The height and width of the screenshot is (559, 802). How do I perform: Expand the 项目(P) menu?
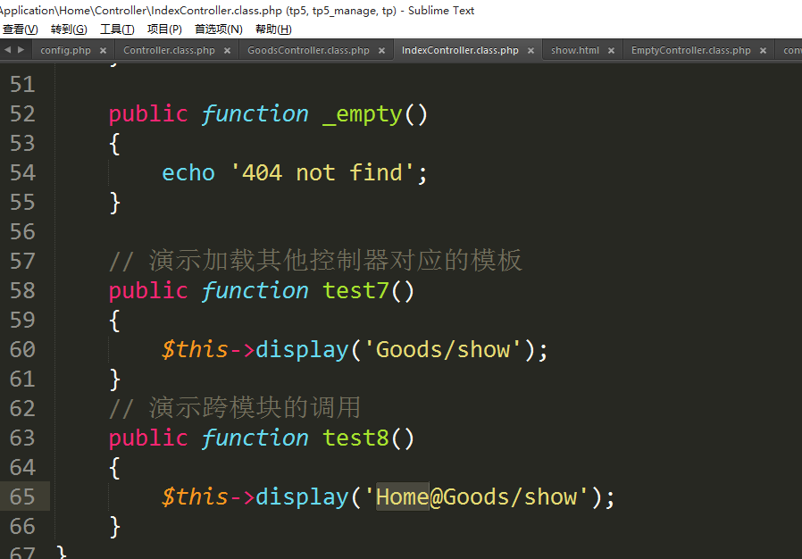(x=164, y=29)
